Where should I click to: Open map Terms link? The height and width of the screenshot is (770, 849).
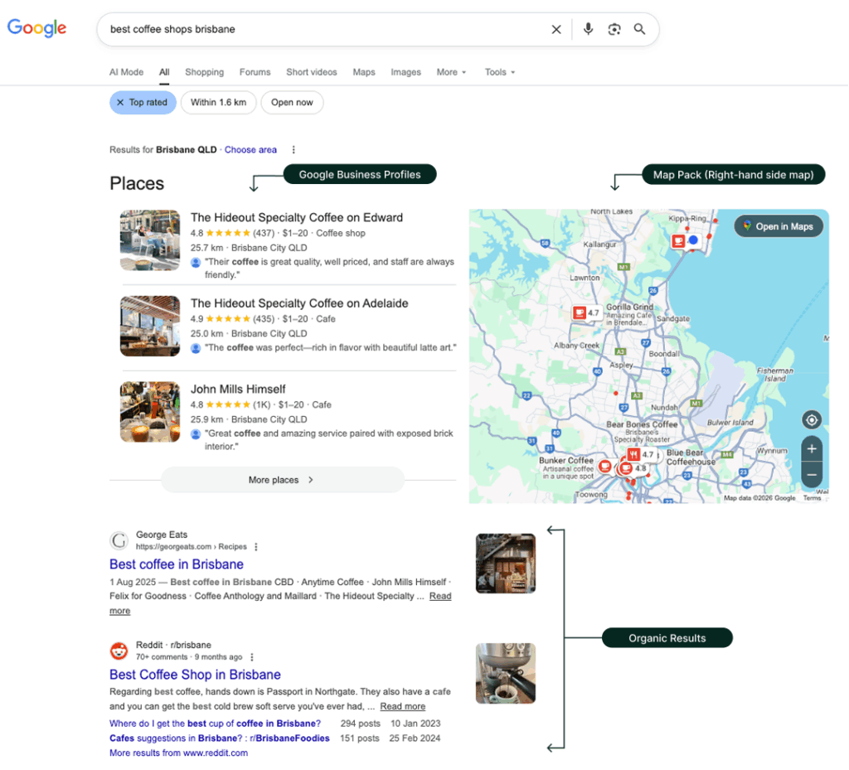pyautogui.click(x=812, y=498)
